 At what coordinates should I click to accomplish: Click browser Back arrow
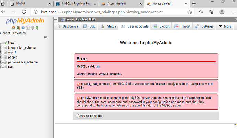click(x=3, y=12)
